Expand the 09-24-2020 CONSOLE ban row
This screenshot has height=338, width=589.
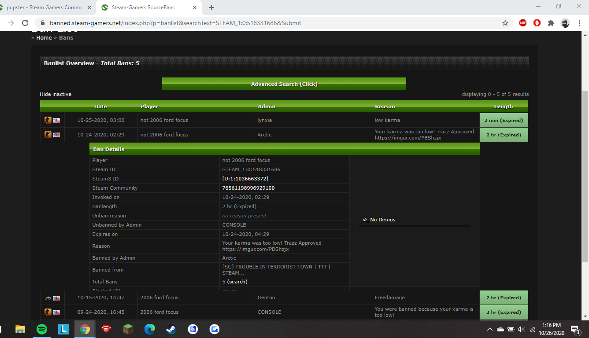tap(284, 312)
